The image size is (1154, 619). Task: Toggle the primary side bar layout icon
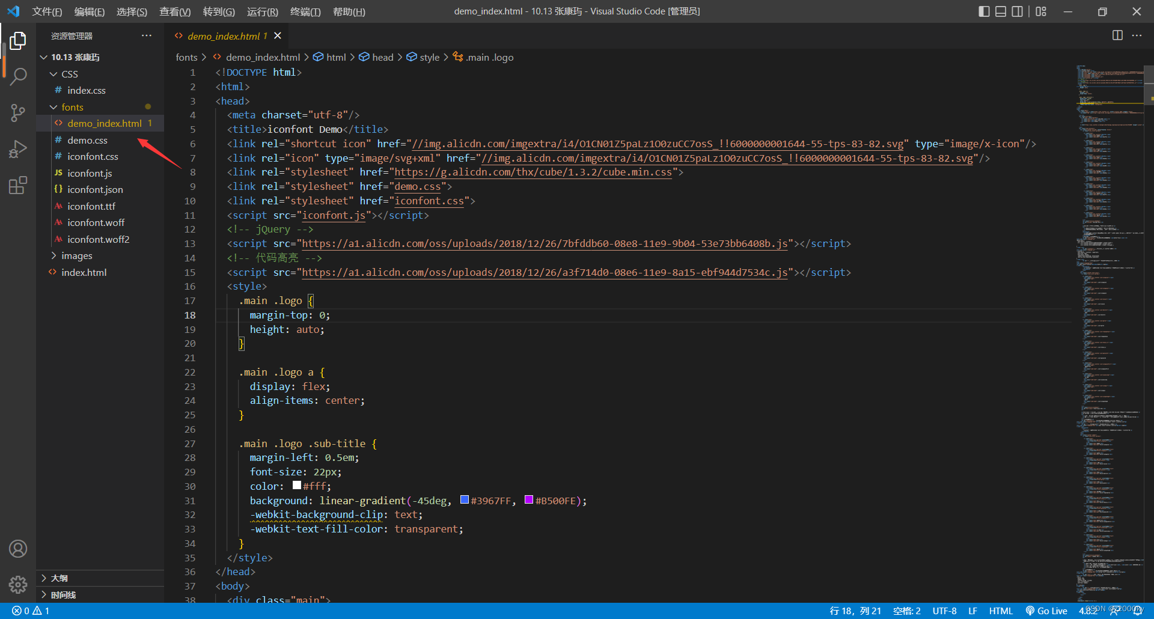pyautogui.click(x=984, y=11)
